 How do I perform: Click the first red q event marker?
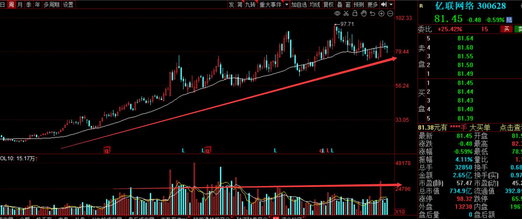[107, 150]
